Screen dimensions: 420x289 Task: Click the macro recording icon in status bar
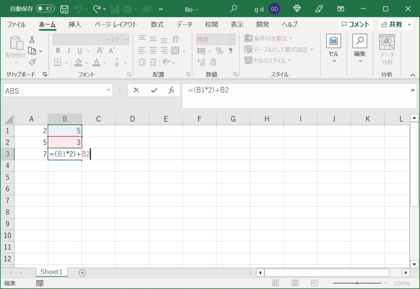40,283
